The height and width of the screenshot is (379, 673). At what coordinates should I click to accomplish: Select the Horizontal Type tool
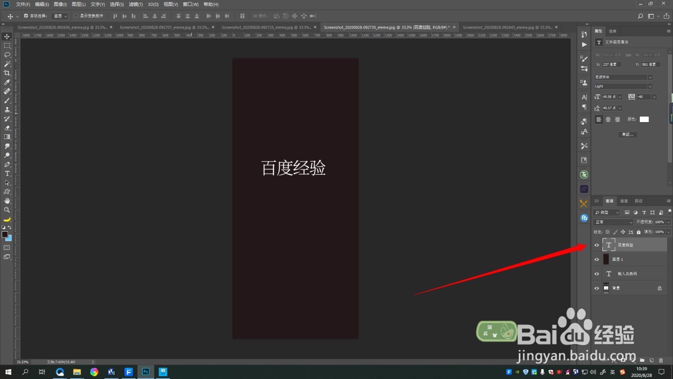pyautogui.click(x=7, y=173)
